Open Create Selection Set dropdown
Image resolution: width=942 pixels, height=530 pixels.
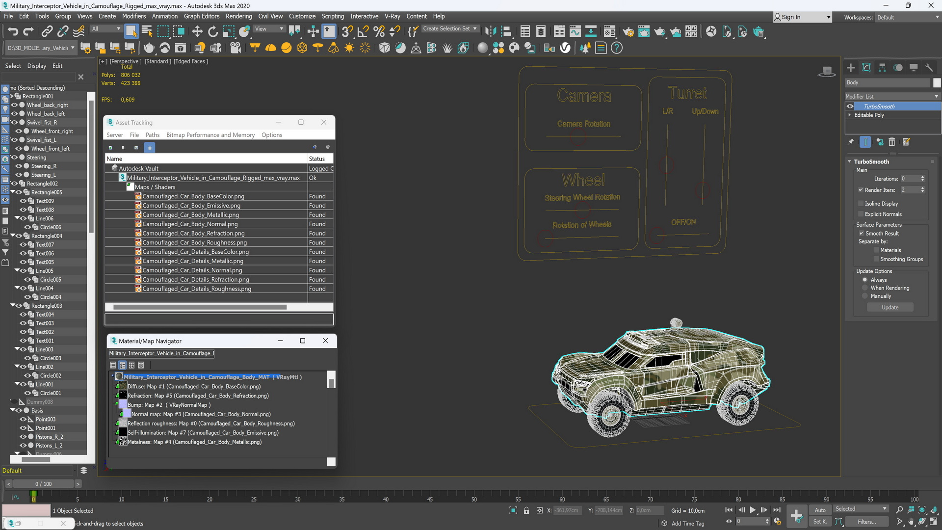coord(449,29)
